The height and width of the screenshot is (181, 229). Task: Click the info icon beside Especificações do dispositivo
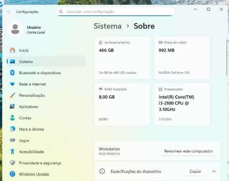pyautogui.click(x=102, y=171)
